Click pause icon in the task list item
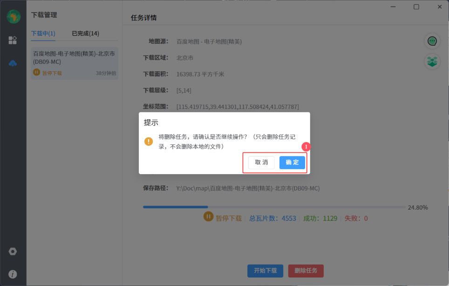This screenshot has height=286, width=449. click(x=37, y=73)
